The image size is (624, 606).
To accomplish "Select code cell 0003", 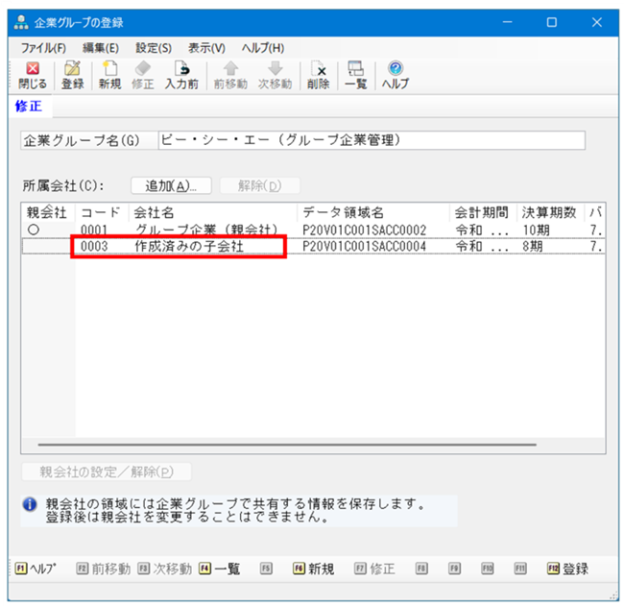I will pyautogui.click(x=94, y=247).
